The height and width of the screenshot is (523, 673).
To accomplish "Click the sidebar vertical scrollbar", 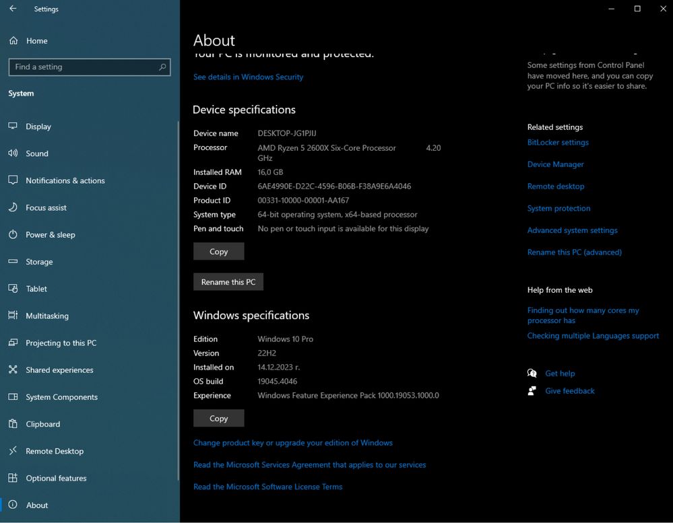I will tap(178, 300).
